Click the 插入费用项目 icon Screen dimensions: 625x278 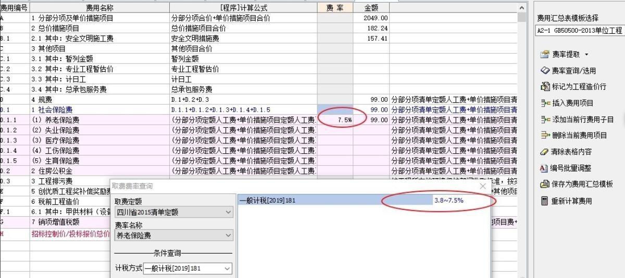545,103
